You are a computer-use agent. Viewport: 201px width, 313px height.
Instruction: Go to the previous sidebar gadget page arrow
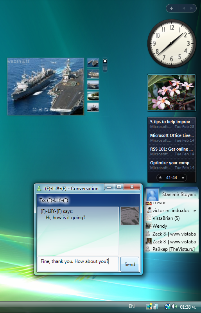pos(184,8)
